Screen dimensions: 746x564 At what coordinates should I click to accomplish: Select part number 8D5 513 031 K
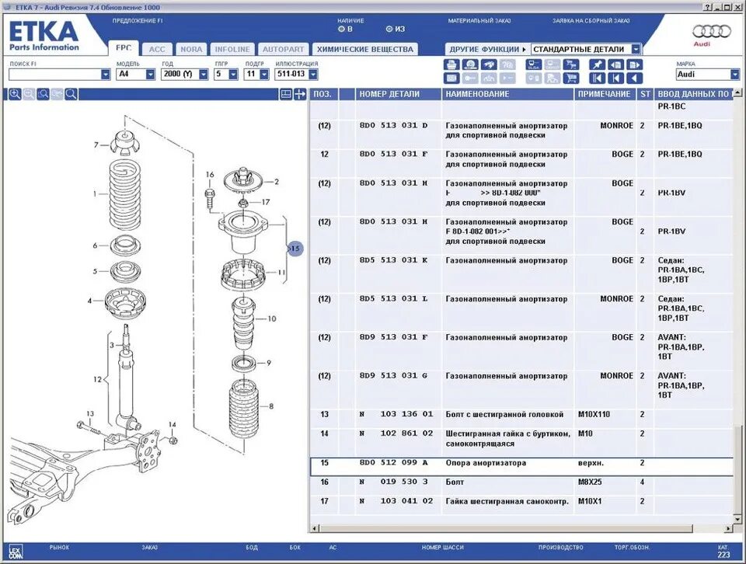click(394, 260)
